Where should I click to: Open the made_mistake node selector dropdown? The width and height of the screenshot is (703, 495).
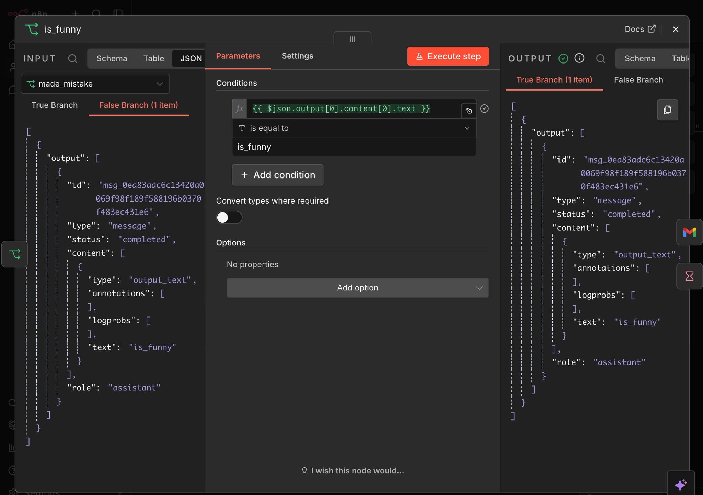[x=95, y=84]
